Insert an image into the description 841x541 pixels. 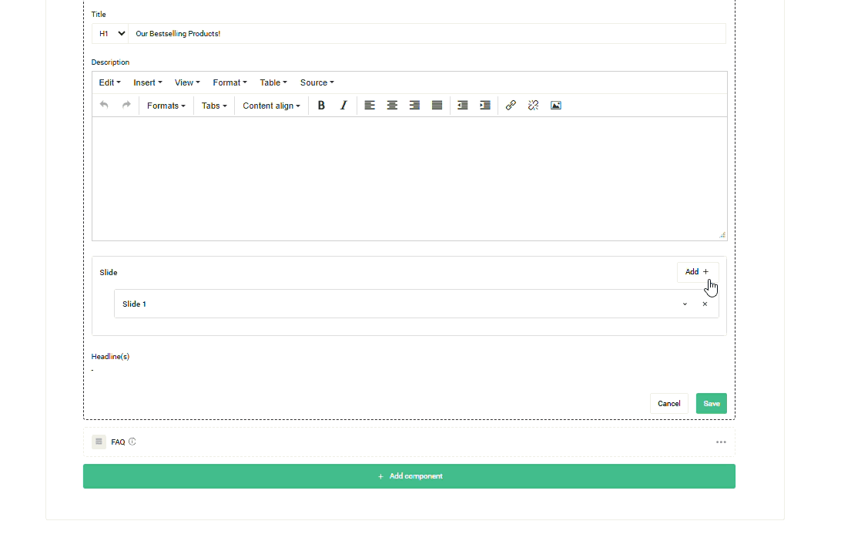[x=555, y=106]
